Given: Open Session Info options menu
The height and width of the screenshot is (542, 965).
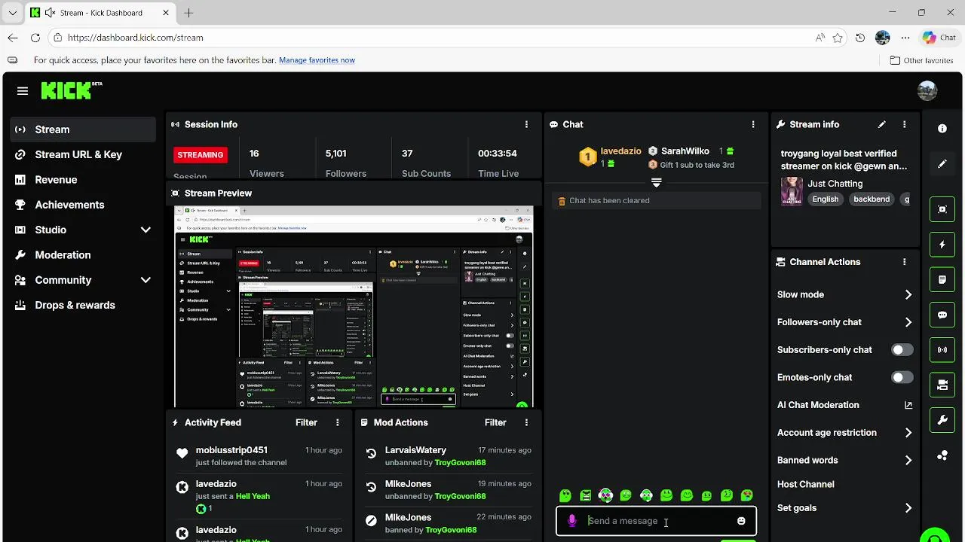Looking at the screenshot, I should click(x=526, y=124).
